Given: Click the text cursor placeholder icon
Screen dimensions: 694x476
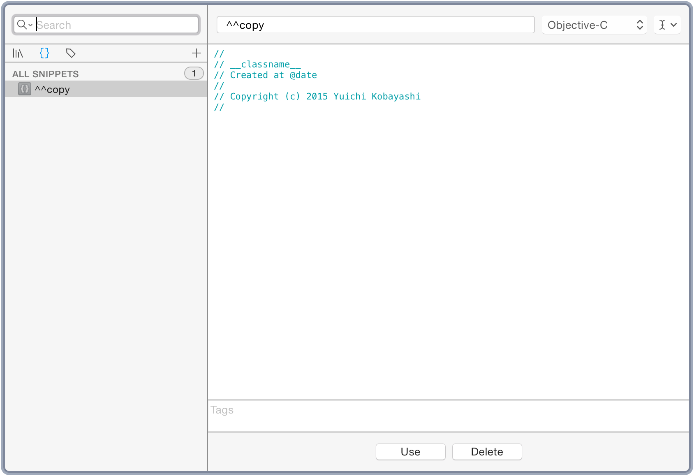Looking at the screenshot, I should pos(662,25).
